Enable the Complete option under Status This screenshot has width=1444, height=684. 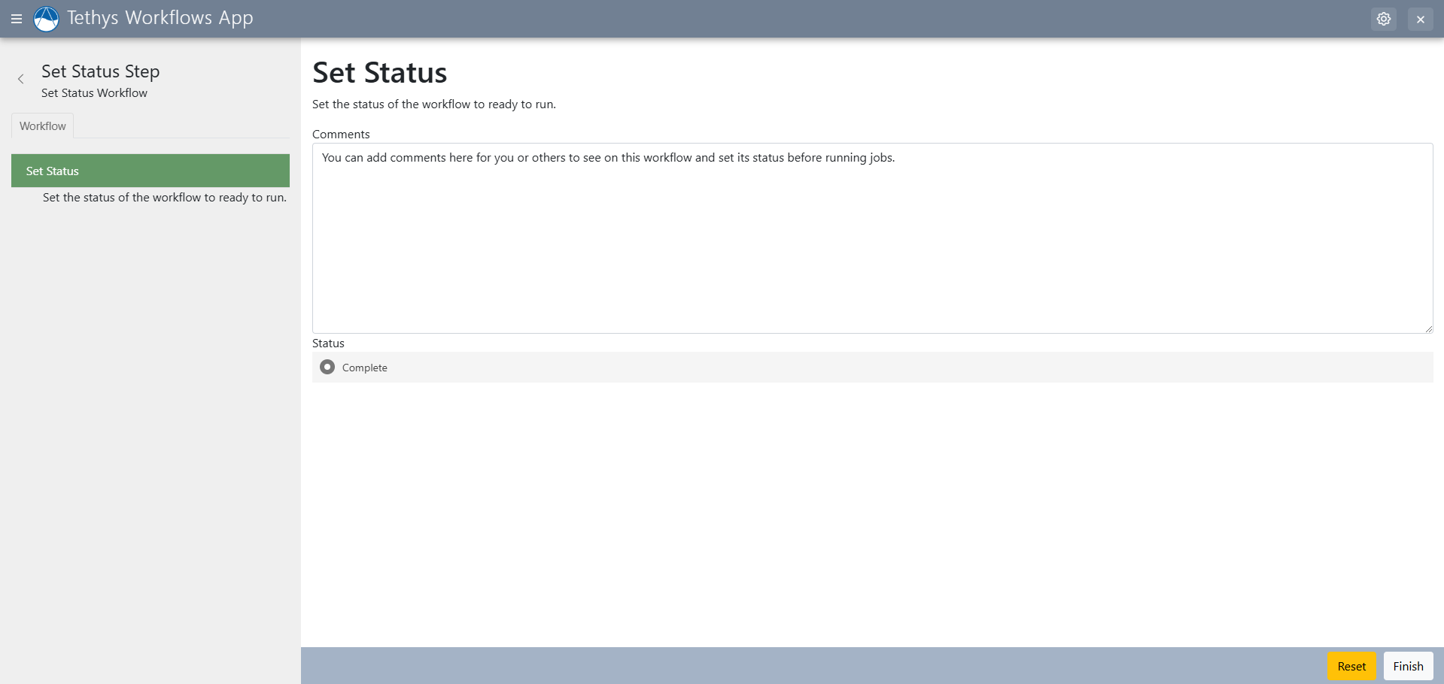coord(327,367)
